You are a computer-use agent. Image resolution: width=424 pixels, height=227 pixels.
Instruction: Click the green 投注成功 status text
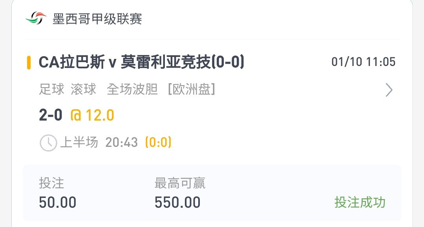tap(360, 202)
